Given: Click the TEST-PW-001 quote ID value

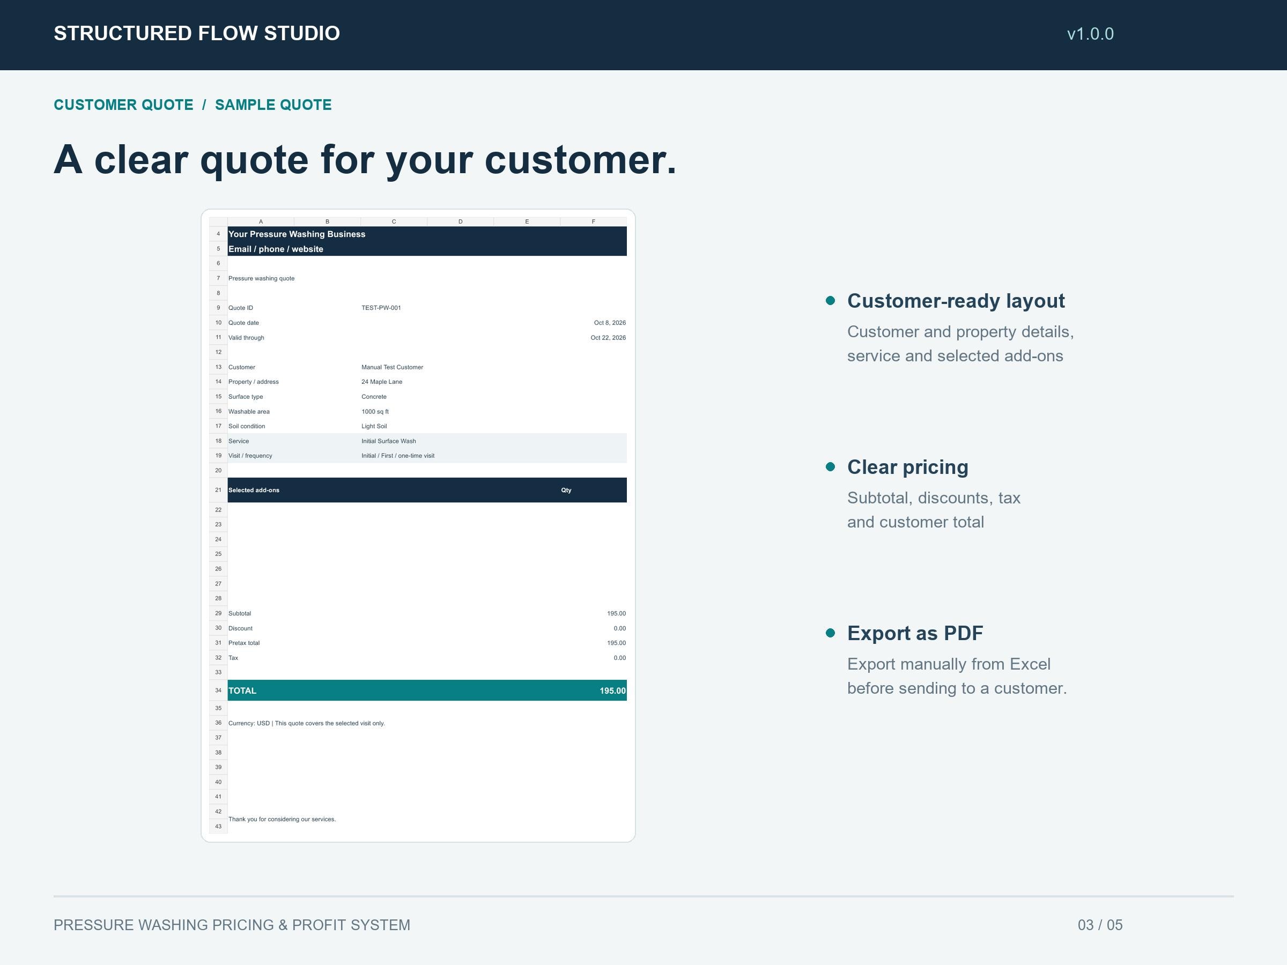Looking at the screenshot, I should (381, 308).
